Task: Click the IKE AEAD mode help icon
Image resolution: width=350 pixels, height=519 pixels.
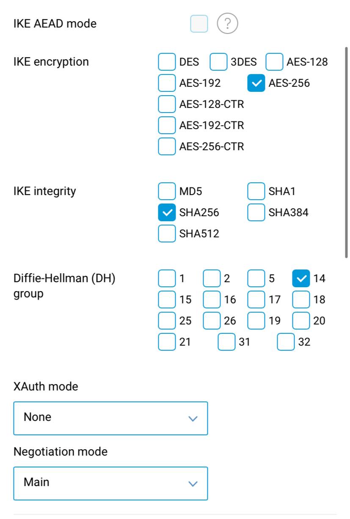Action: coord(227,24)
